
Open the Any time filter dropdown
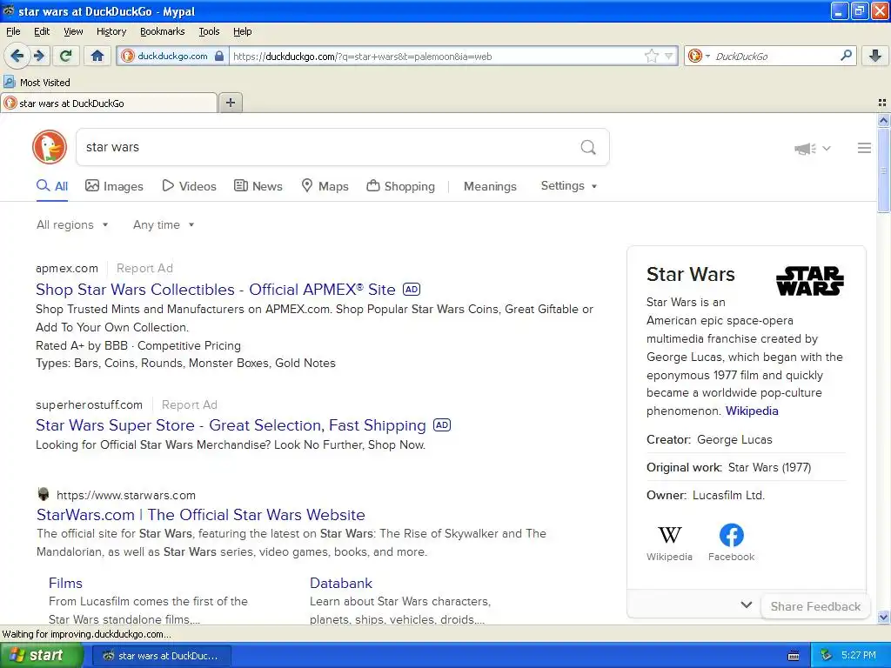(x=164, y=225)
